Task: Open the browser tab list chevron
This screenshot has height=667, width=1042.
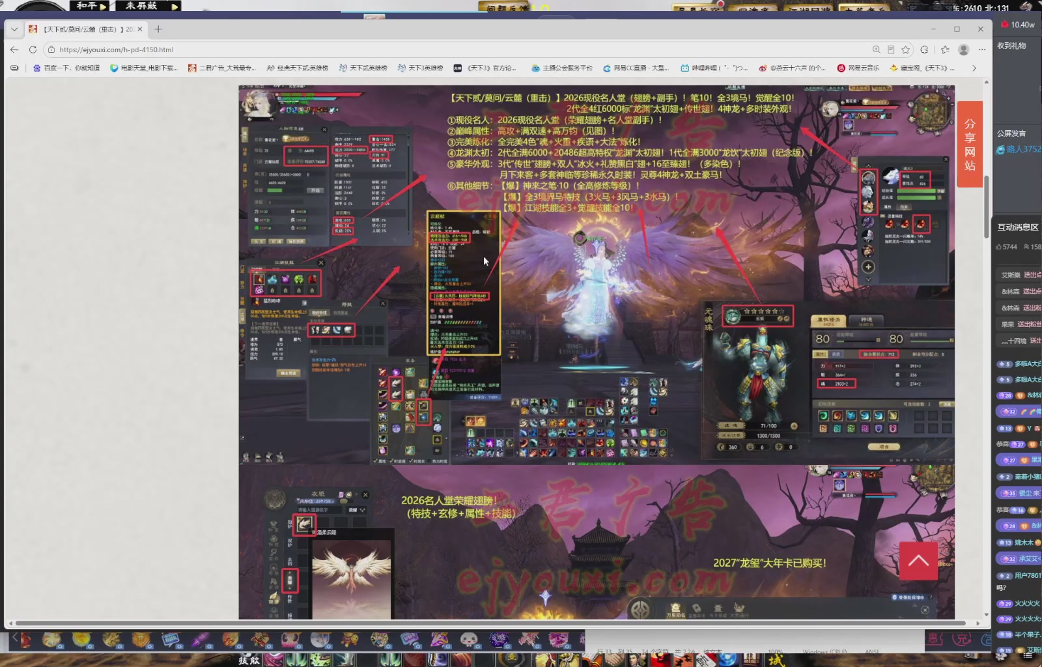Action: tap(14, 29)
